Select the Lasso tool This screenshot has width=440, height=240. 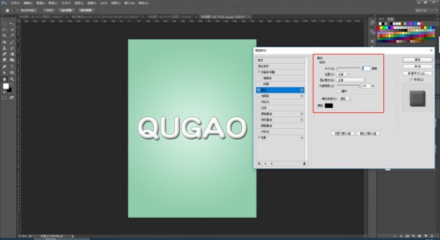point(4,29)
